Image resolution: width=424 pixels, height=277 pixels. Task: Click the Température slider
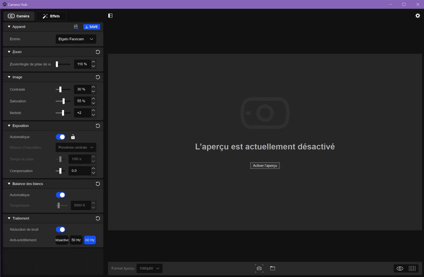pyautogui.click(x=61, y=205)
